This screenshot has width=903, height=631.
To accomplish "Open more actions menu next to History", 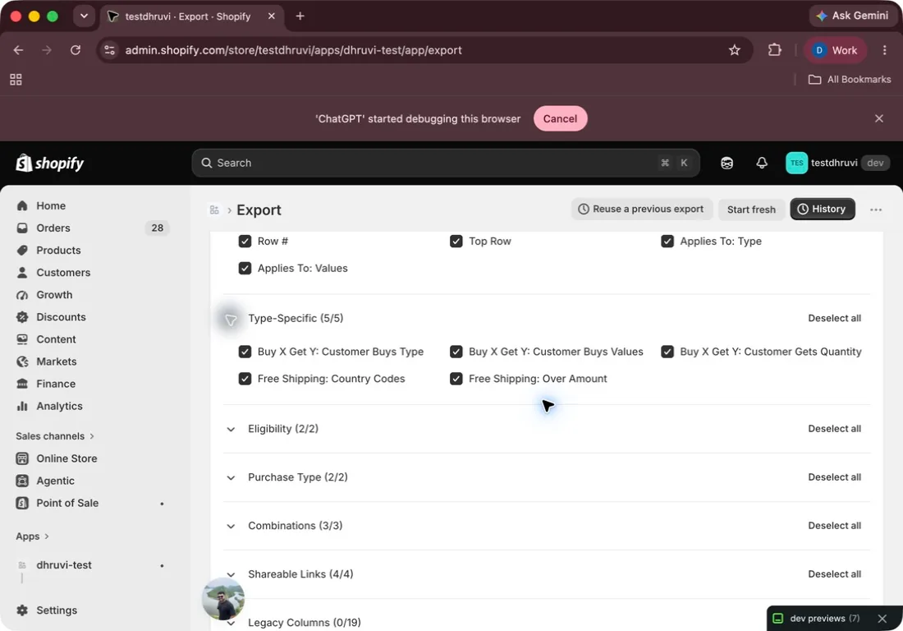I will point(875,210).
